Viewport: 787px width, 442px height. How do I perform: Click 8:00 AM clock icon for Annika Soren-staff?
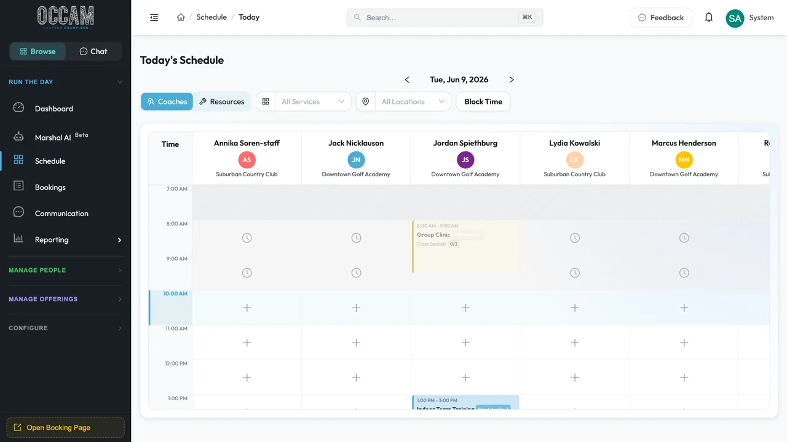[x=247, y=238]
